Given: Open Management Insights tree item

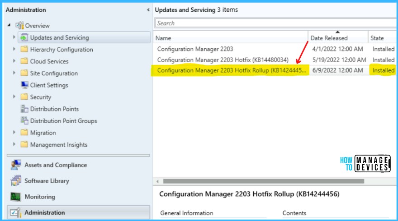Looking at the screenshot, I should [x=59, y=144].
